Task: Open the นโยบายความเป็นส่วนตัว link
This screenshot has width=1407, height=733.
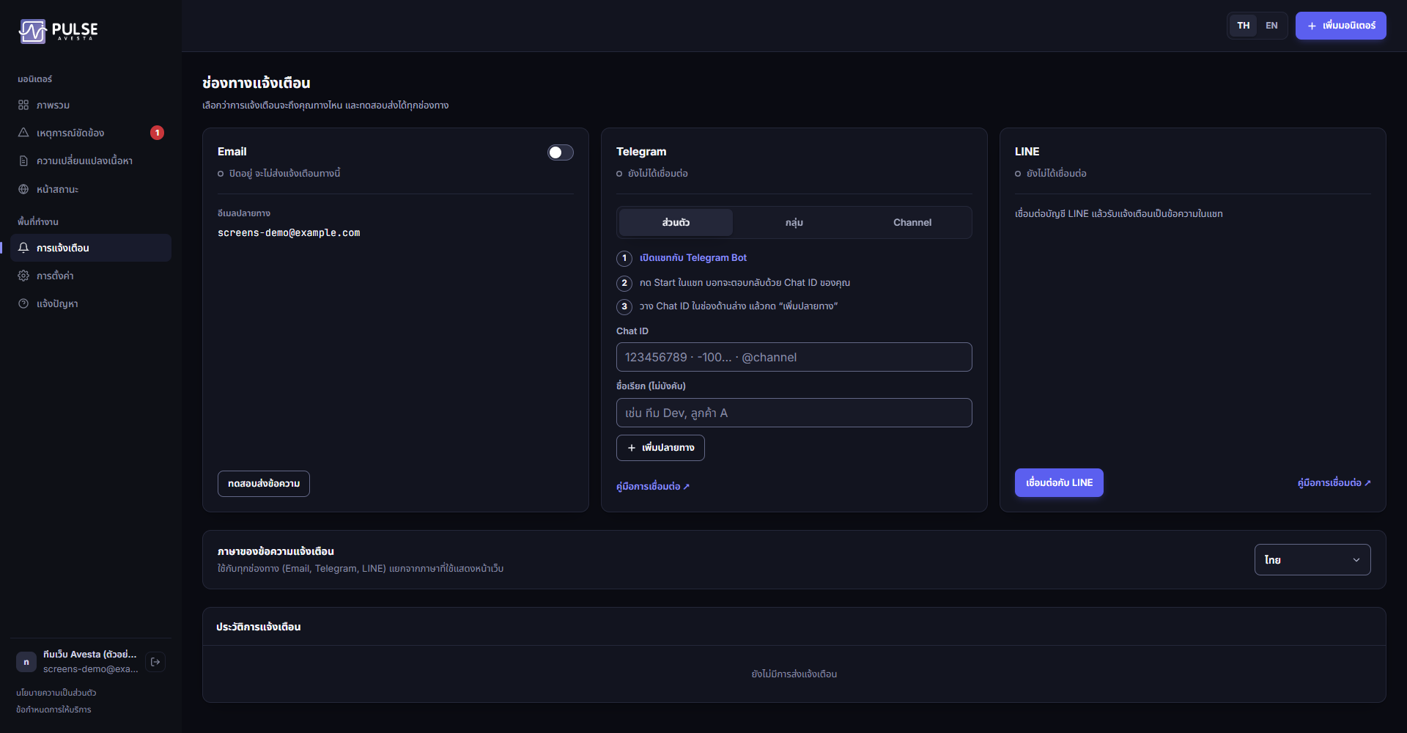Action: [x=56, y=693]
